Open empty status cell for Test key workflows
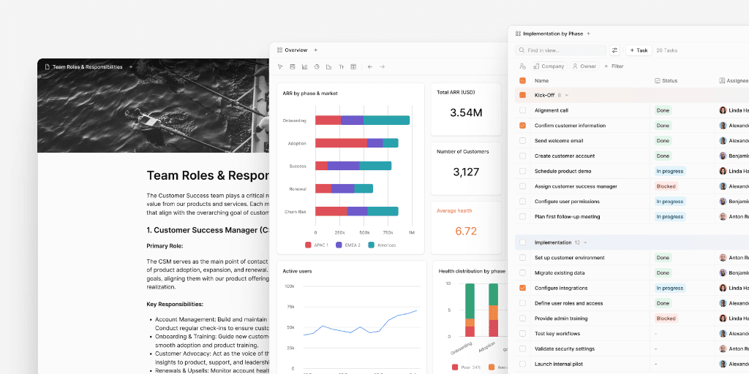The height and width of the screenshot is (374, 749). click(683, 333)
